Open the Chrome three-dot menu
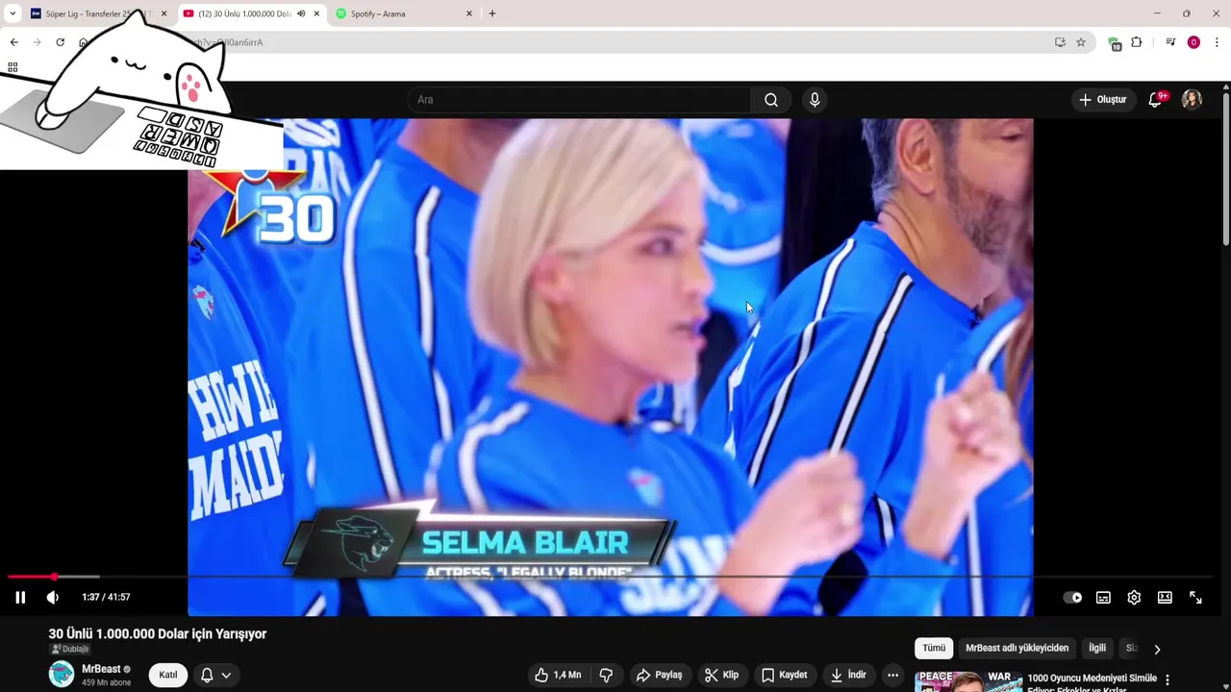Screen dimensions: 1231x692 click(x=1217, y=42)
